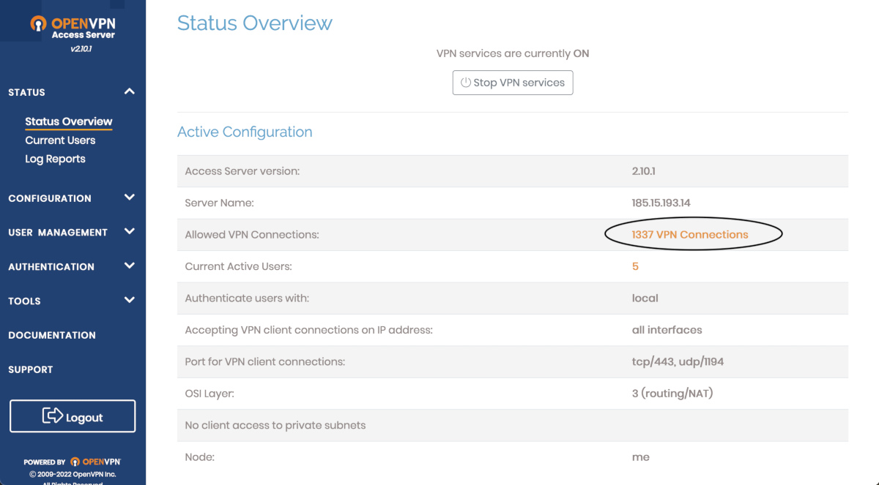Click the server name 185.15.193.14 value
The image size is (879, 485).
click(x=661, y=203)
